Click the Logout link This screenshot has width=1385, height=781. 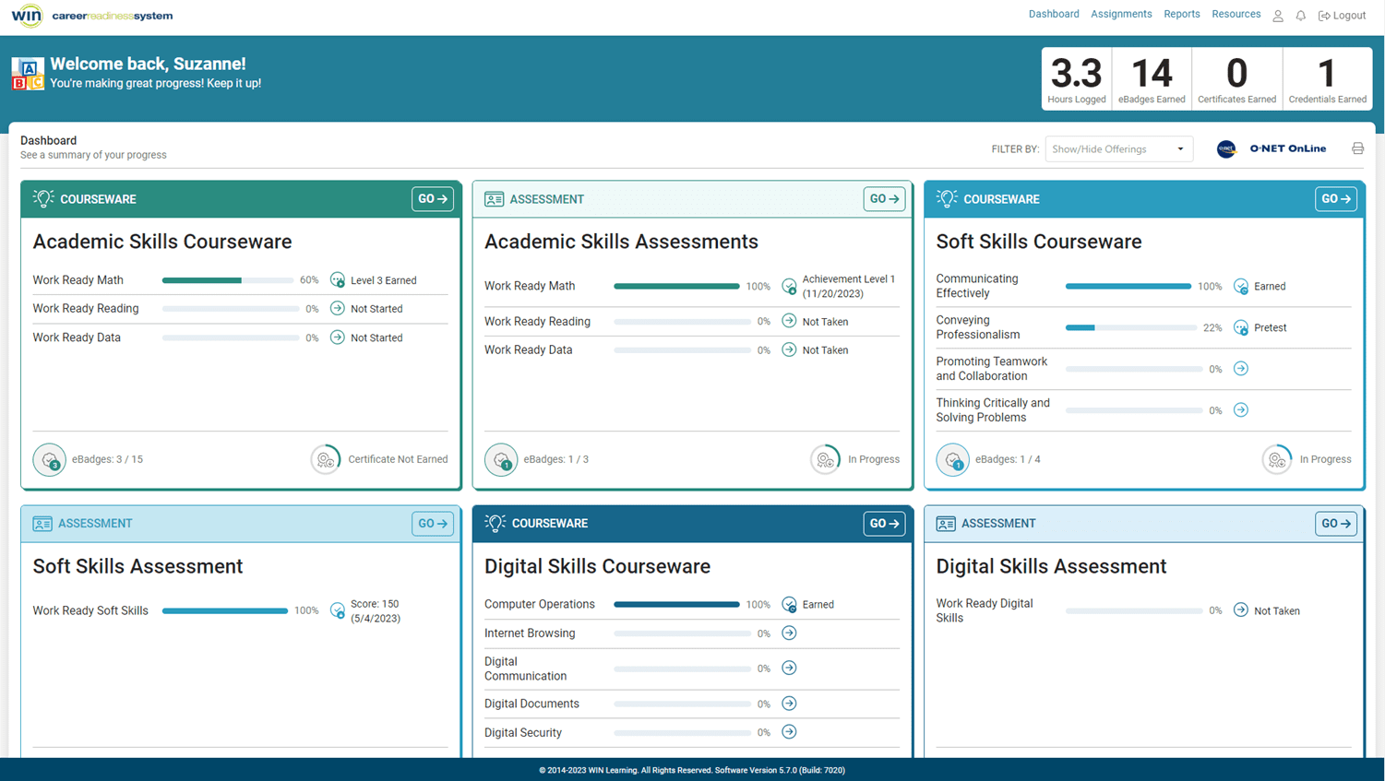1343,16
